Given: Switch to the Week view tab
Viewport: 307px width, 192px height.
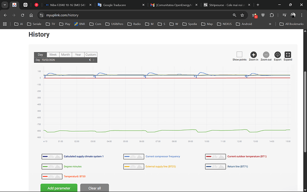Looking at the screenshot, I should (53, 55).
